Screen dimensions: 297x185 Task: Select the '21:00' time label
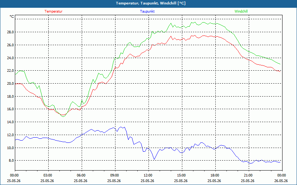pyautogui.click(x=249, y=175)
